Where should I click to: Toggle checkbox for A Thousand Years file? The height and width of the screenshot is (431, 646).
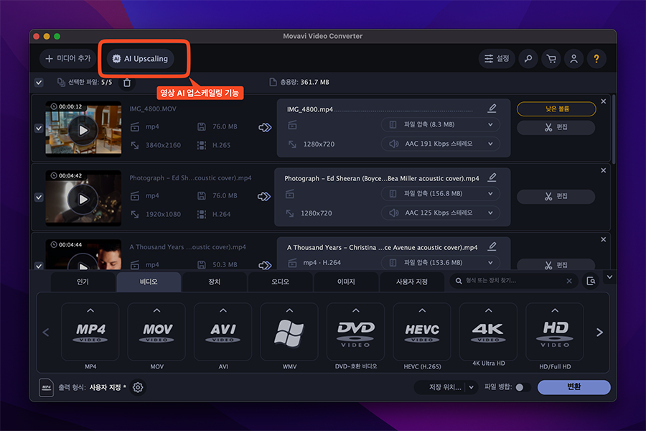(39, 266)
